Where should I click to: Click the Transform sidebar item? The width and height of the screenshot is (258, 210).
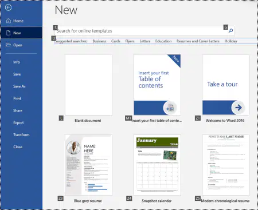coord(21,134)
